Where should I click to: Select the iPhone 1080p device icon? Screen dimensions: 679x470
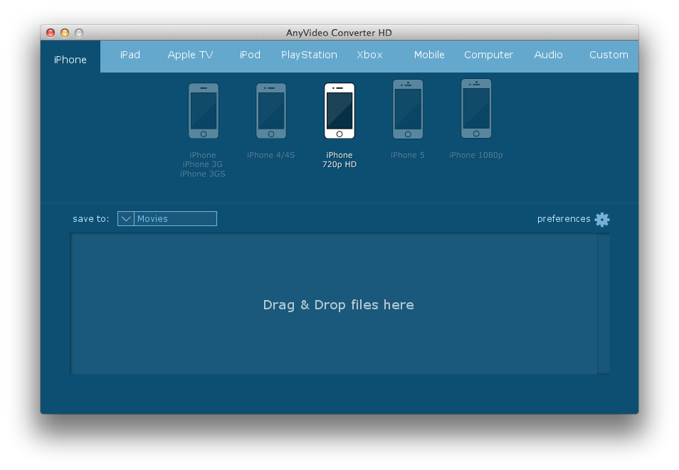pos(476,109)
